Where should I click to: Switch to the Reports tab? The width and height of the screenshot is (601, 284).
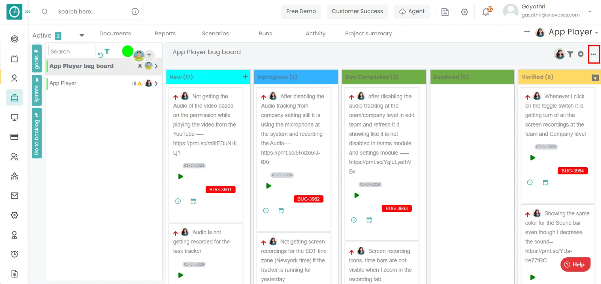(x=165, y=33)
